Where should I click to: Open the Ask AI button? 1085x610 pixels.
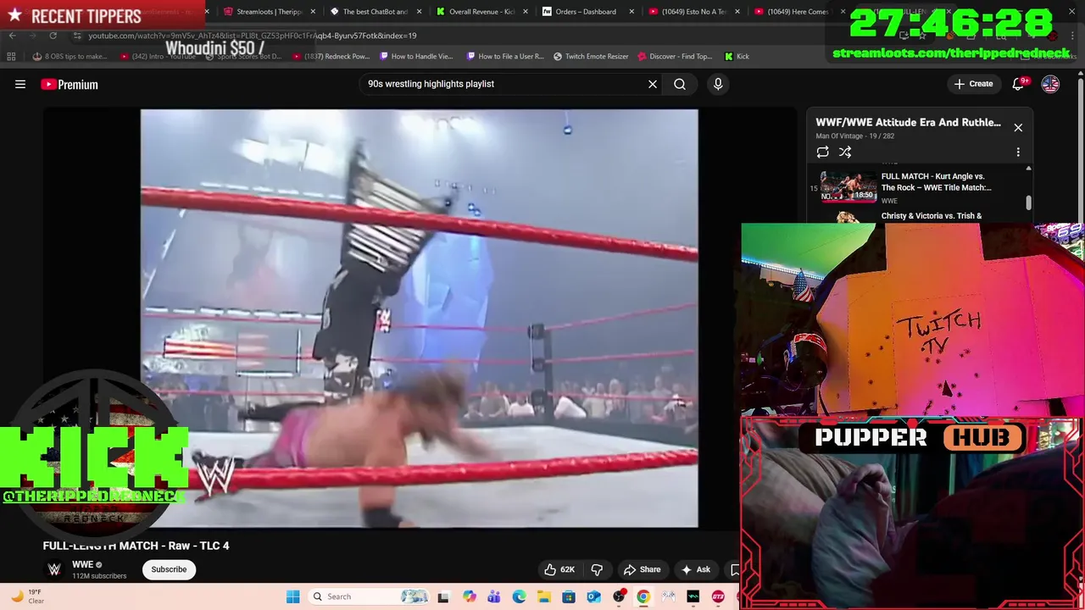coord(696,569)
